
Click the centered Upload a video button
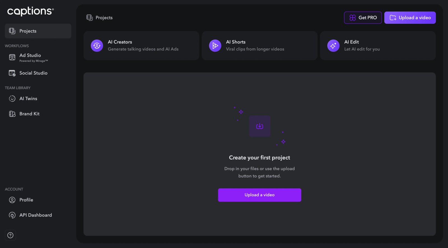pos(260,195)
